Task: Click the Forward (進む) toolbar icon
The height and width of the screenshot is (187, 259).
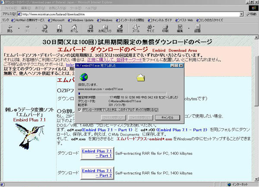Action: [x=28, y=28]
